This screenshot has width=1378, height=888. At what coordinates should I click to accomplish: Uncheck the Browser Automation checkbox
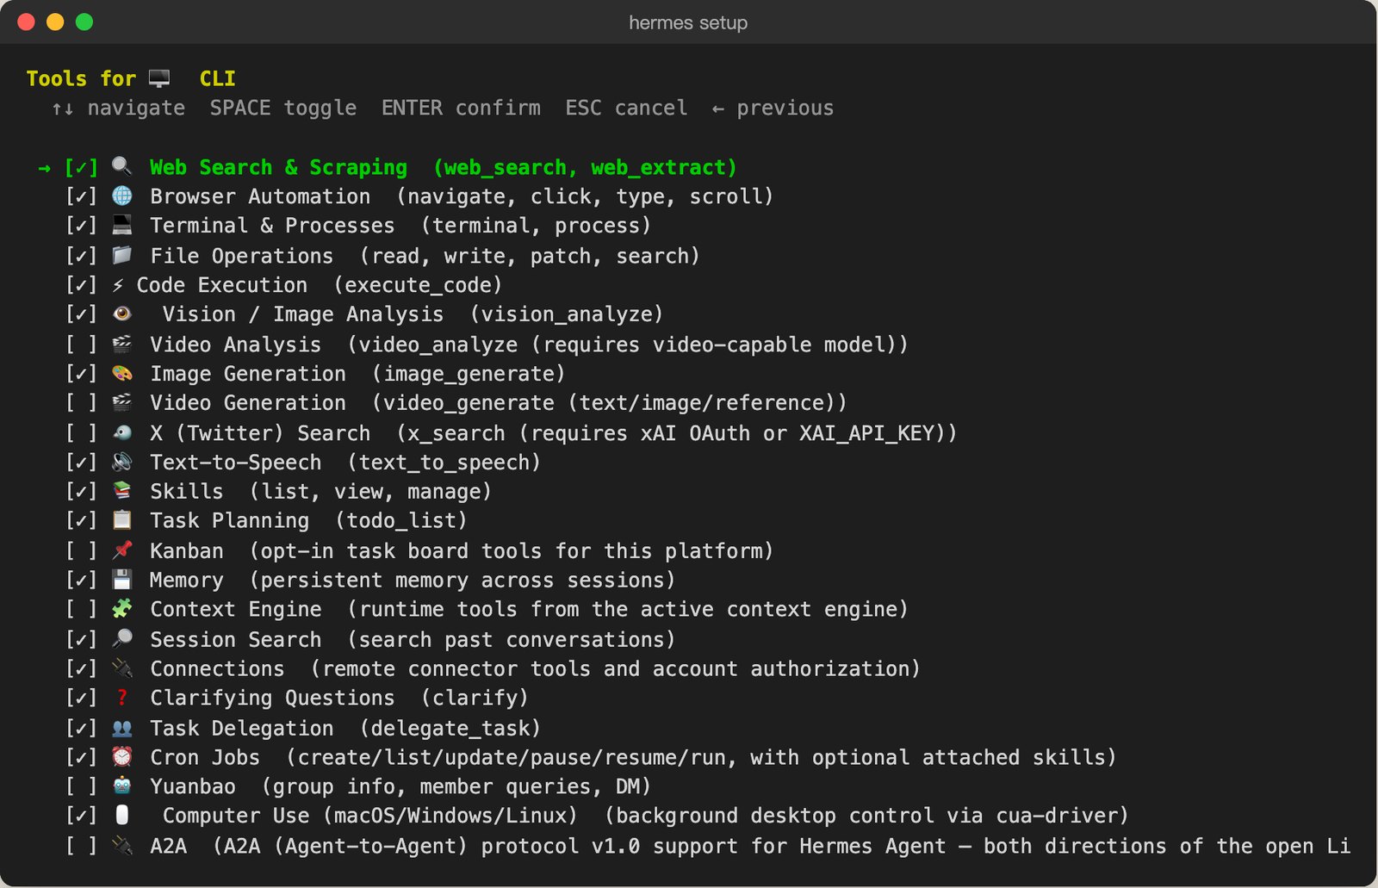point(82,196)
